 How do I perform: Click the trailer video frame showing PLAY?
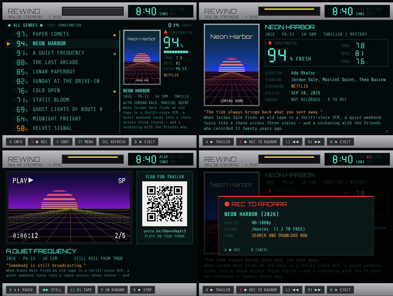coord(69,208)
